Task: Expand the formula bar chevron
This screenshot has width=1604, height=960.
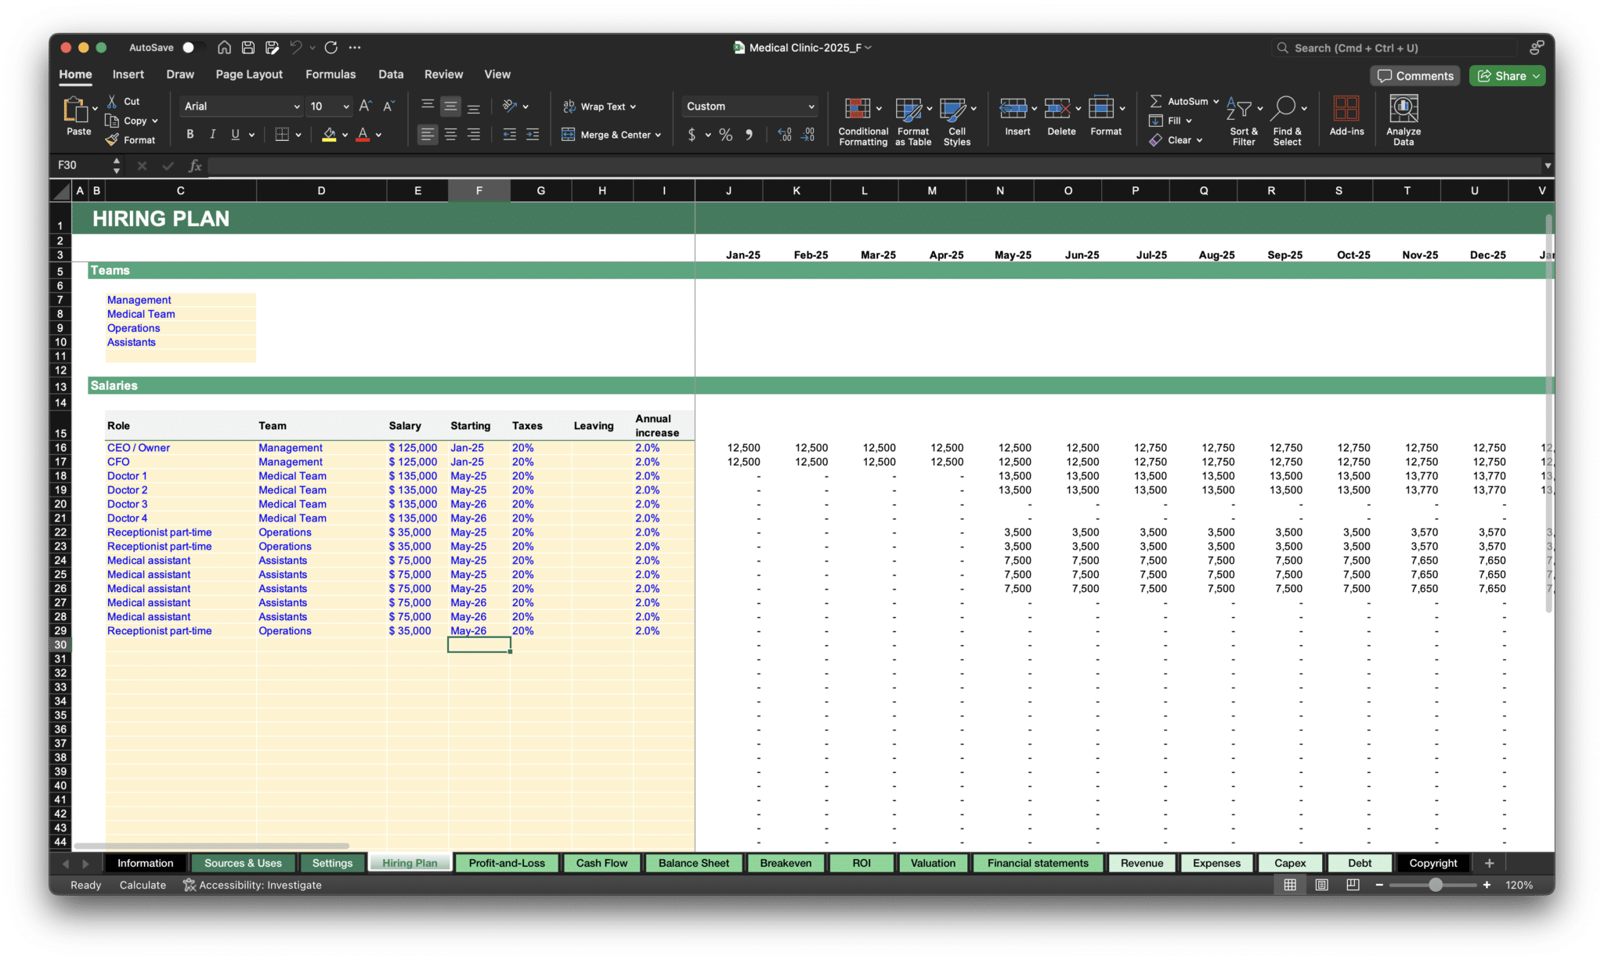Action: 1548,165
